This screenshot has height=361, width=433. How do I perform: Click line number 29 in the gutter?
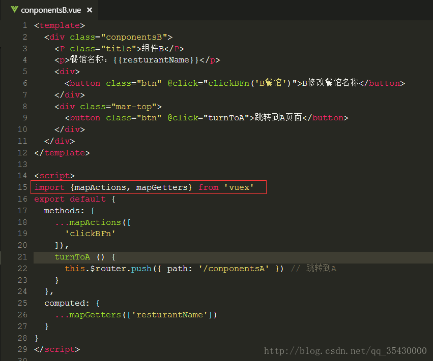[x=22, y=349]
